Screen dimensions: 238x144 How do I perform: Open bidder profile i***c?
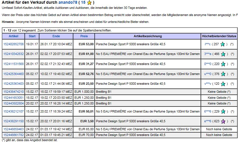coord(208,44)
